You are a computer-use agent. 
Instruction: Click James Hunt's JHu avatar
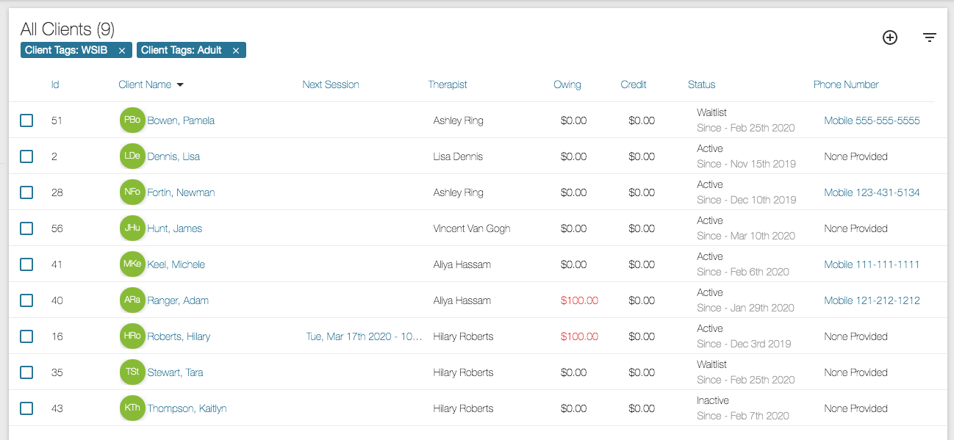[x=132, y=228]
